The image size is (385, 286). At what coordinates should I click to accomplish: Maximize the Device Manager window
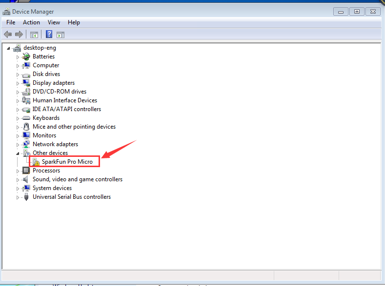[x=357, y=12]
